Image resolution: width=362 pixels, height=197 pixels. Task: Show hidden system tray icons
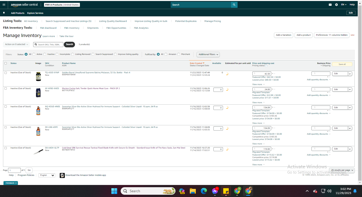(x=307, y=191)
